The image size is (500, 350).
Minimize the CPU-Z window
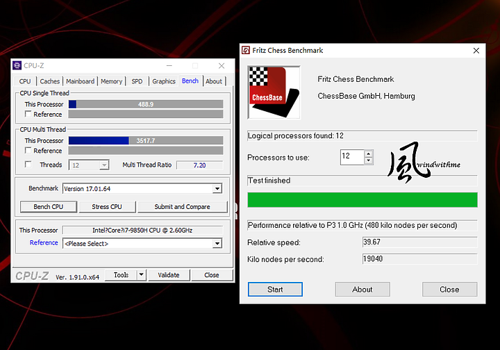(x=169, y=66)
